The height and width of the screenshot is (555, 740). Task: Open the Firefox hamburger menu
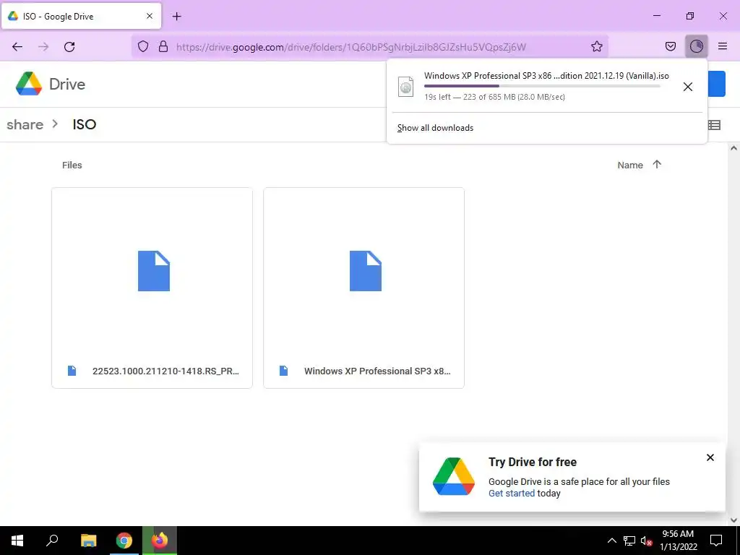723,46
